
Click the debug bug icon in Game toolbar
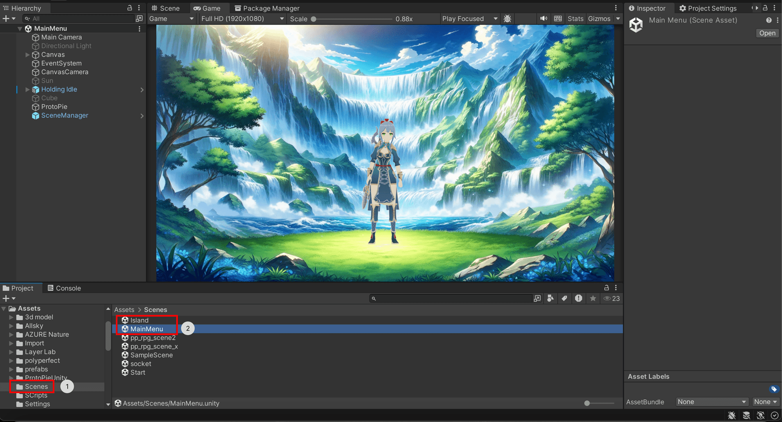(x=507, y=18)
